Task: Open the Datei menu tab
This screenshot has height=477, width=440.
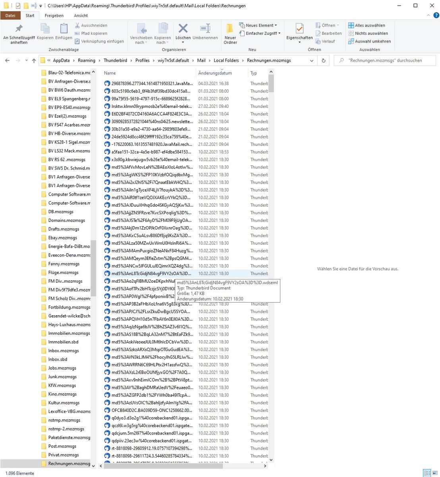Action: (x=10, y=16)
